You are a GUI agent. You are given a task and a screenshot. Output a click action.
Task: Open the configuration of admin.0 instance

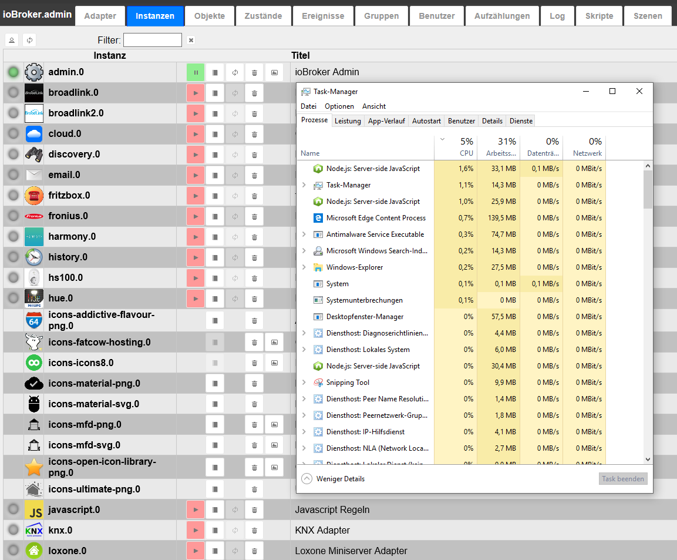215,72
